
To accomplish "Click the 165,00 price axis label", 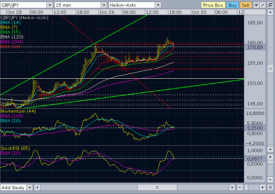I will point(255,23).
